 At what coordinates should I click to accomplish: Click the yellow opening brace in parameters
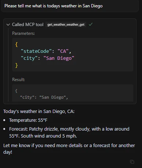(17, 44)
